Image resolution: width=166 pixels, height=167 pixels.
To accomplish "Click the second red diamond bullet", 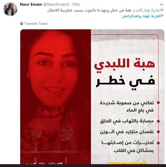I will tap(158, 121).
